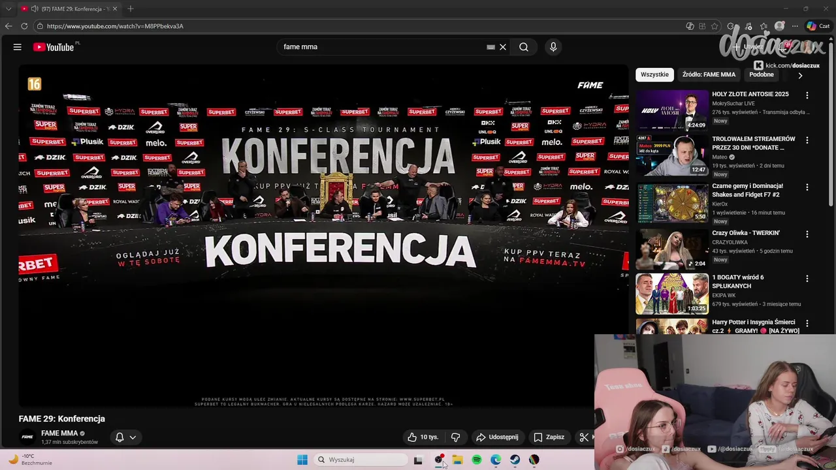The height and width of the screenshot is (470, 836).
Task: Toggle the notification bell for FAME MMA
Action: point(120,437)
